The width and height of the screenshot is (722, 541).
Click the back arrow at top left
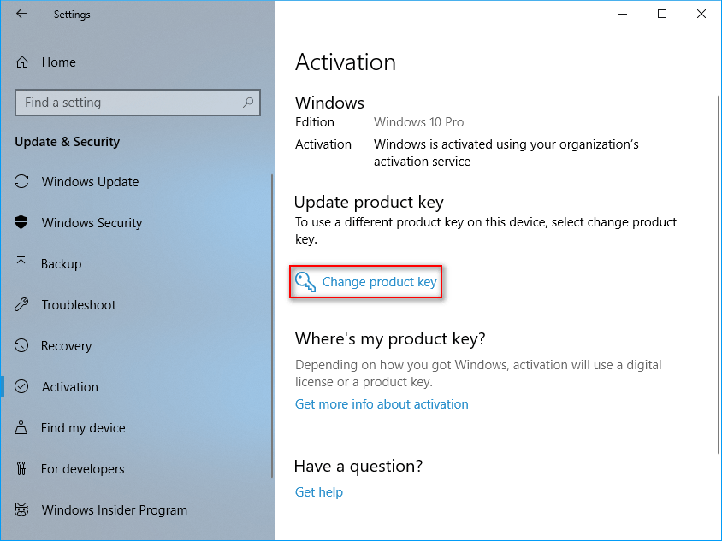click(x=21, y=14)
